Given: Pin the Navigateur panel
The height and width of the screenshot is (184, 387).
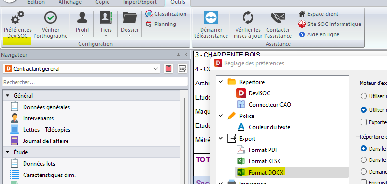Looking at the screenshot, I should pos(178,55).
